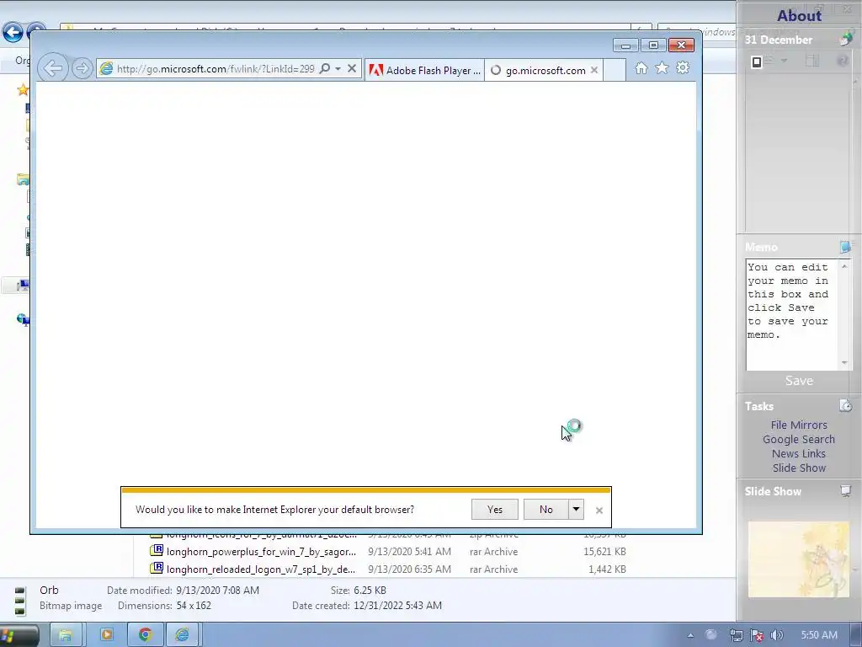Expand the No button dropdown arrow
Screen dimensions: 862x647
(576, 510)
